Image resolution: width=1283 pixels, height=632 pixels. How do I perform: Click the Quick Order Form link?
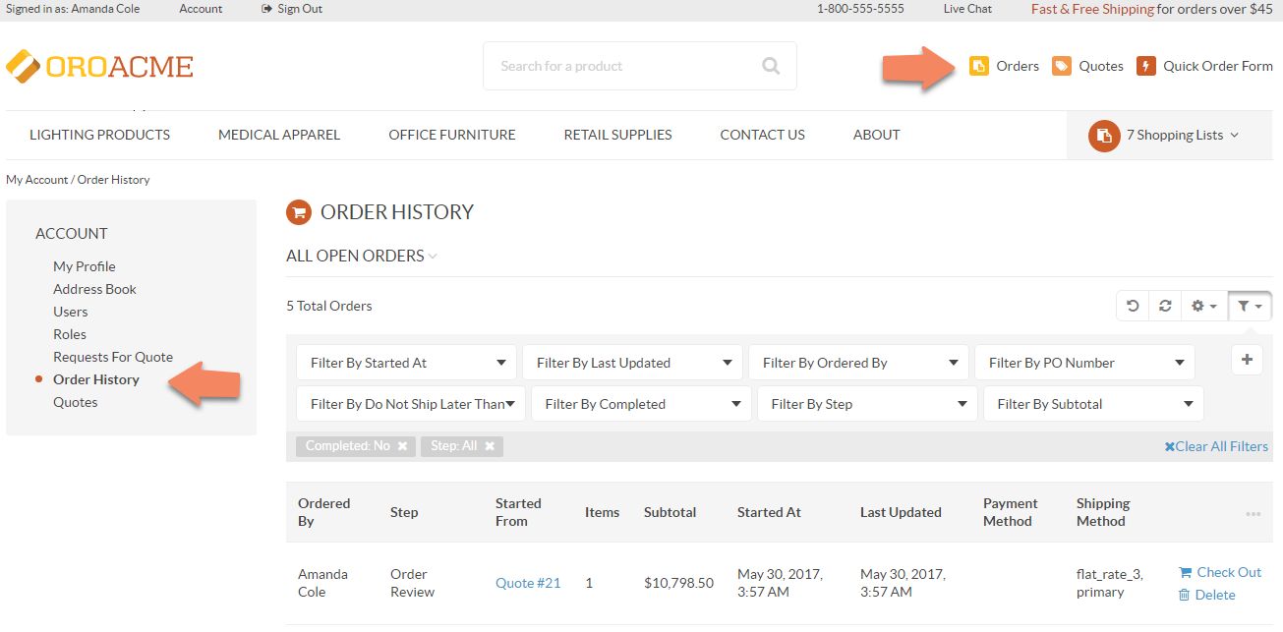coord(1218,66)
